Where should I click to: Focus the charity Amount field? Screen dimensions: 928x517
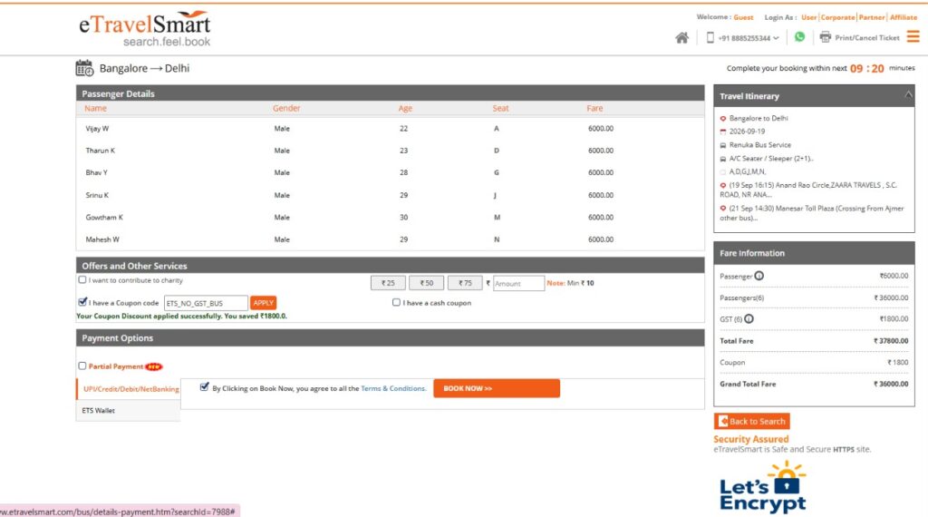pyautogui.click(x=518, y=283)
